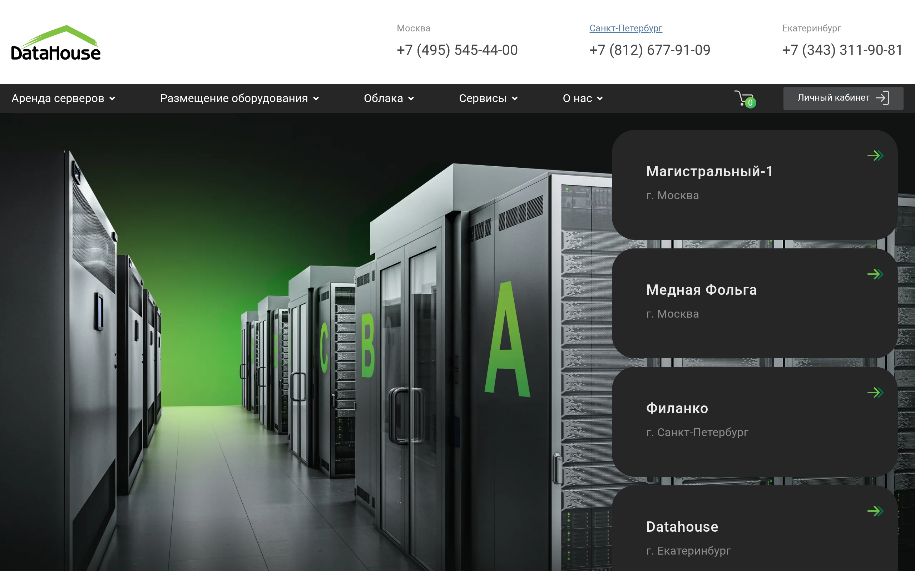Call Saint Petersburg number +7 (812) 677-91-09

tap(650, 50)
